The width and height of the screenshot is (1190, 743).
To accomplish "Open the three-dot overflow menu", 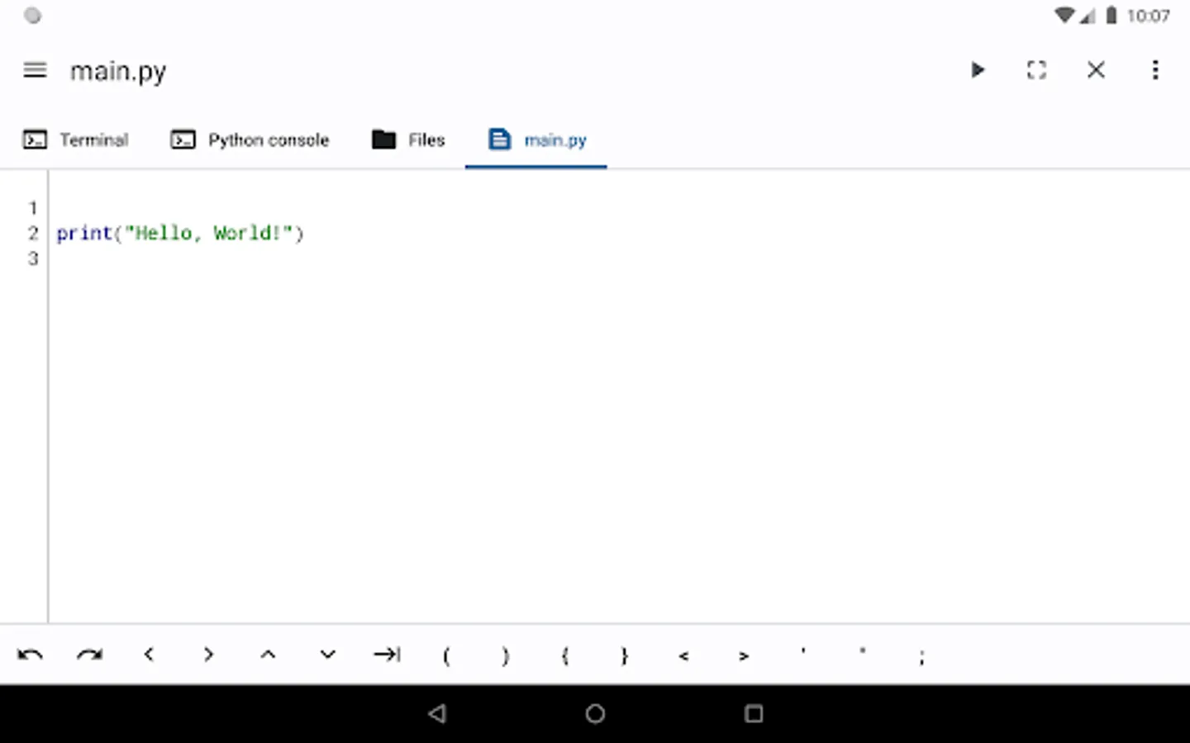I will pos(1155,70).
